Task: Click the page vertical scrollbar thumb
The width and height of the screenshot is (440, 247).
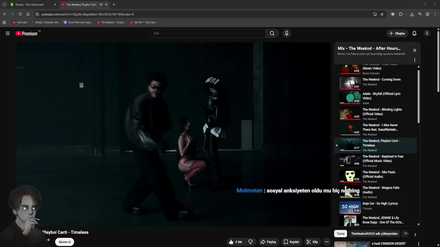Action: (438, 62)
